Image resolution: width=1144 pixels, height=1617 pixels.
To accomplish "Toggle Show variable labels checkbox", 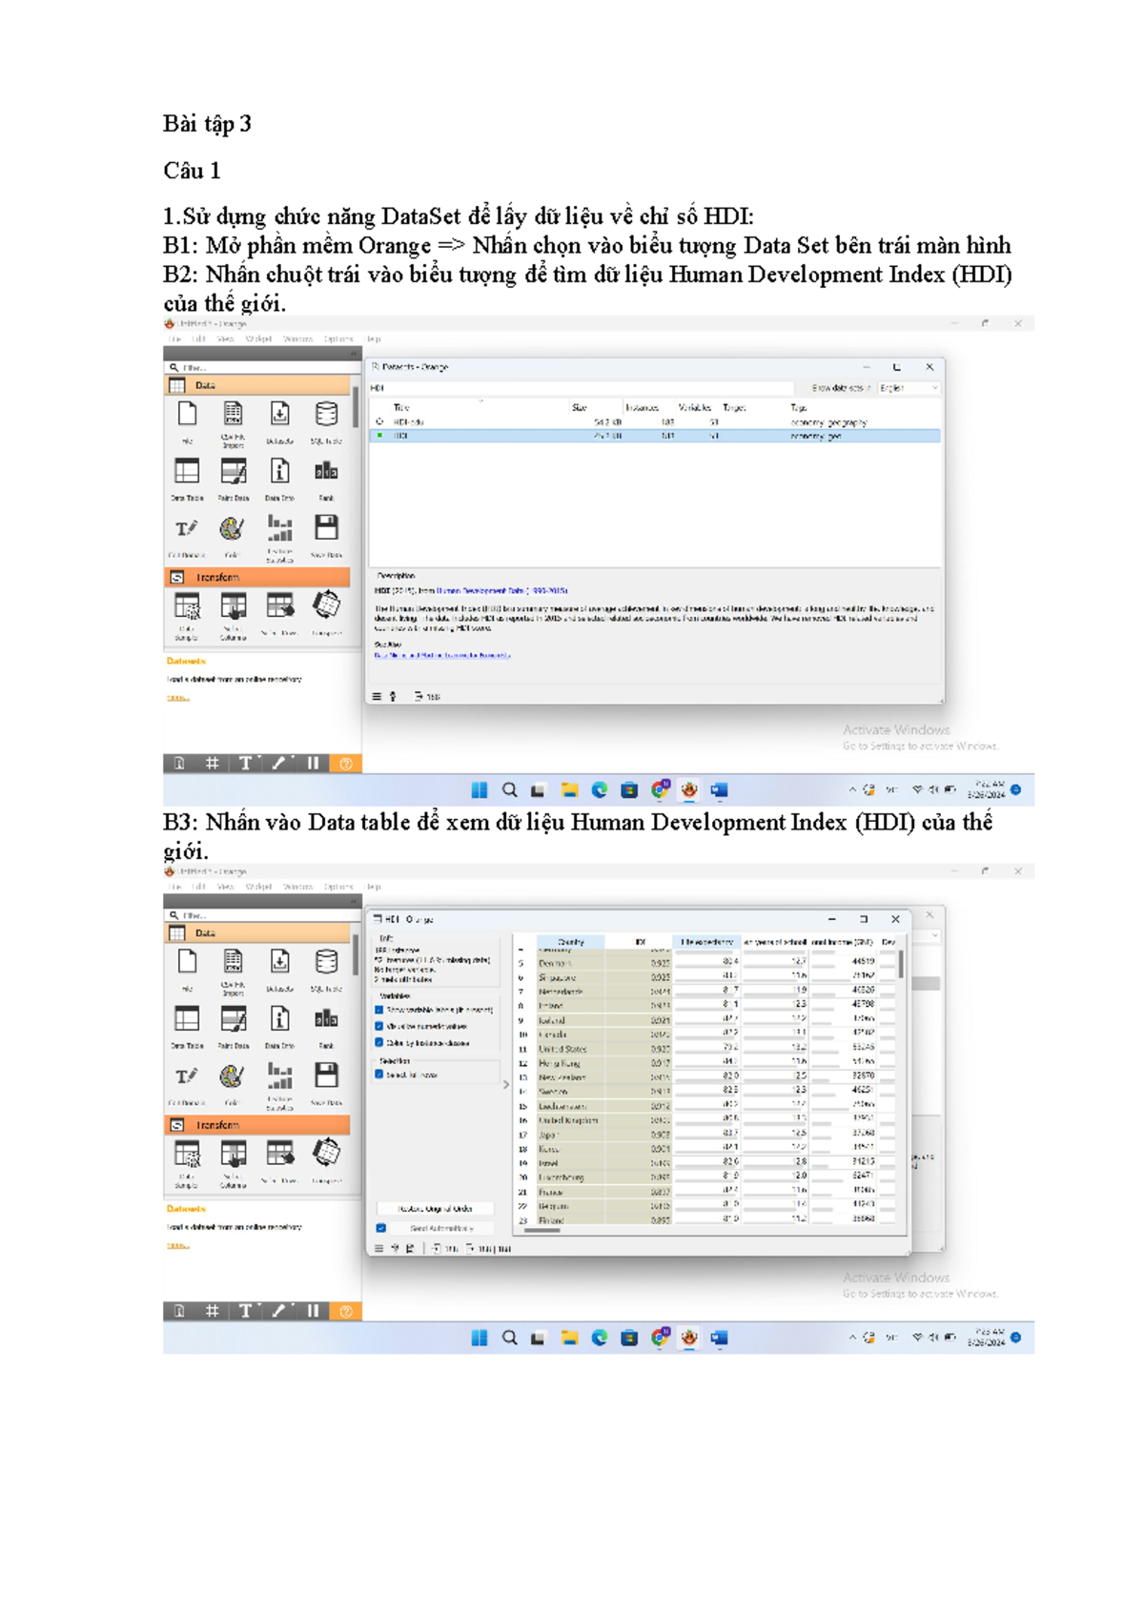I will (379, 1010).
